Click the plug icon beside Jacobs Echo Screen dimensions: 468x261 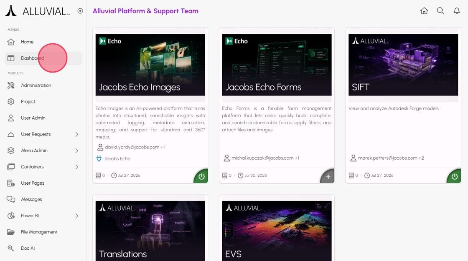pyautogui.click(x=99, y=158)
